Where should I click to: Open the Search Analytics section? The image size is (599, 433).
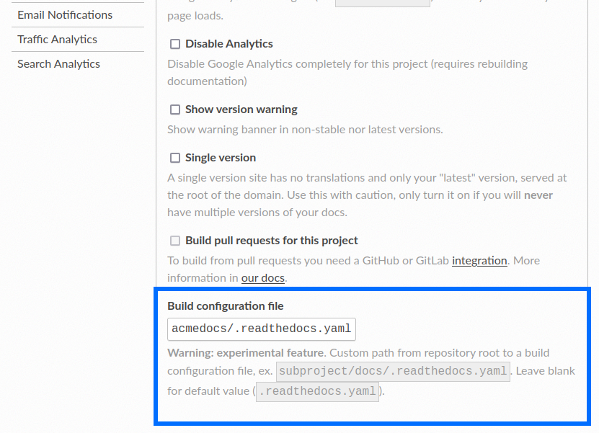pos(58,63)
